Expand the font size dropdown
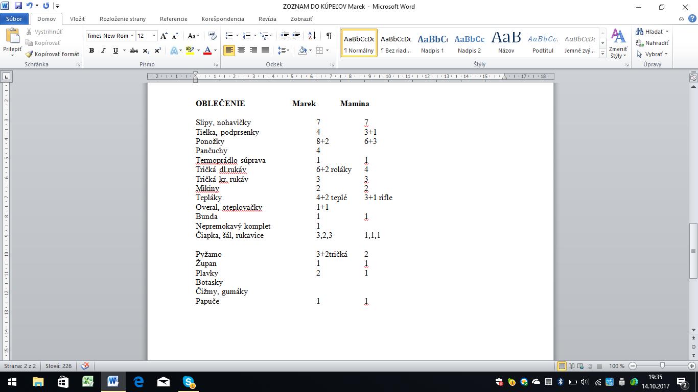The image size is (698, 392). (x=154, y=36)
